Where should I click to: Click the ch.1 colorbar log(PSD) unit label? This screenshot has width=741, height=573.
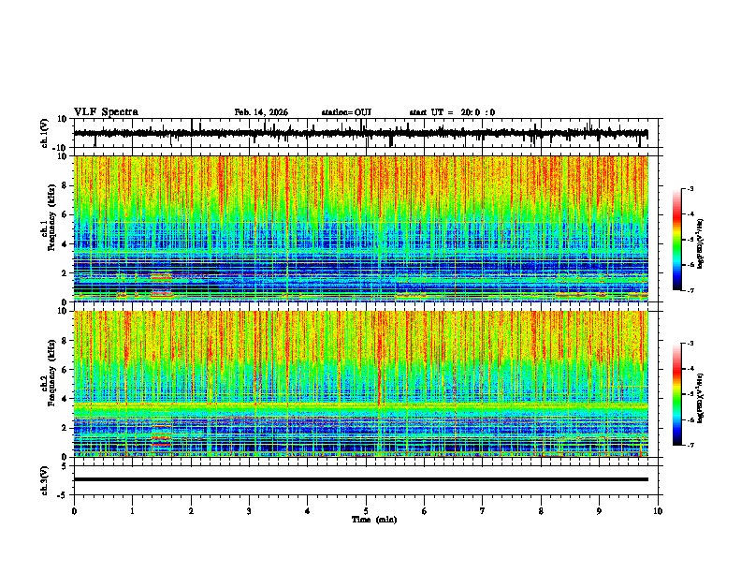[x=700, y=244]
